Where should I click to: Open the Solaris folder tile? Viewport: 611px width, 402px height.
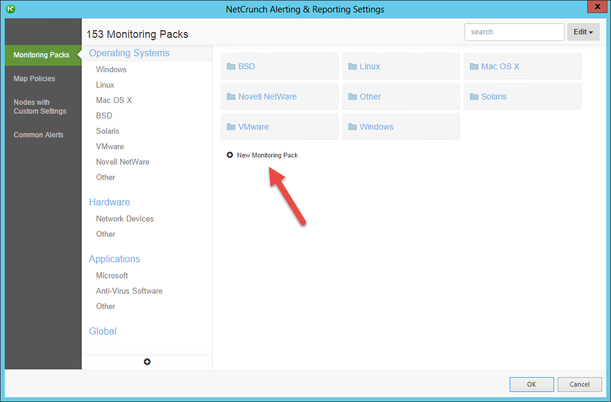[x=522, y=97]
